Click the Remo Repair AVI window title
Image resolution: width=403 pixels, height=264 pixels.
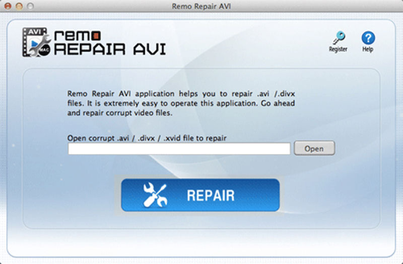(x=201, y=6)
